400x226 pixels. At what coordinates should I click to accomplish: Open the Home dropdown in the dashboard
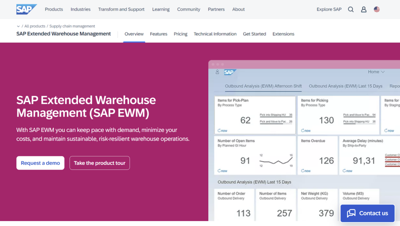click(x=376, y=72)
